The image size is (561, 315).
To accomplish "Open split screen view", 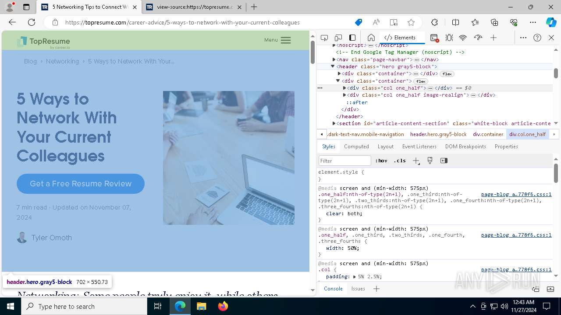I will (455, 22).
